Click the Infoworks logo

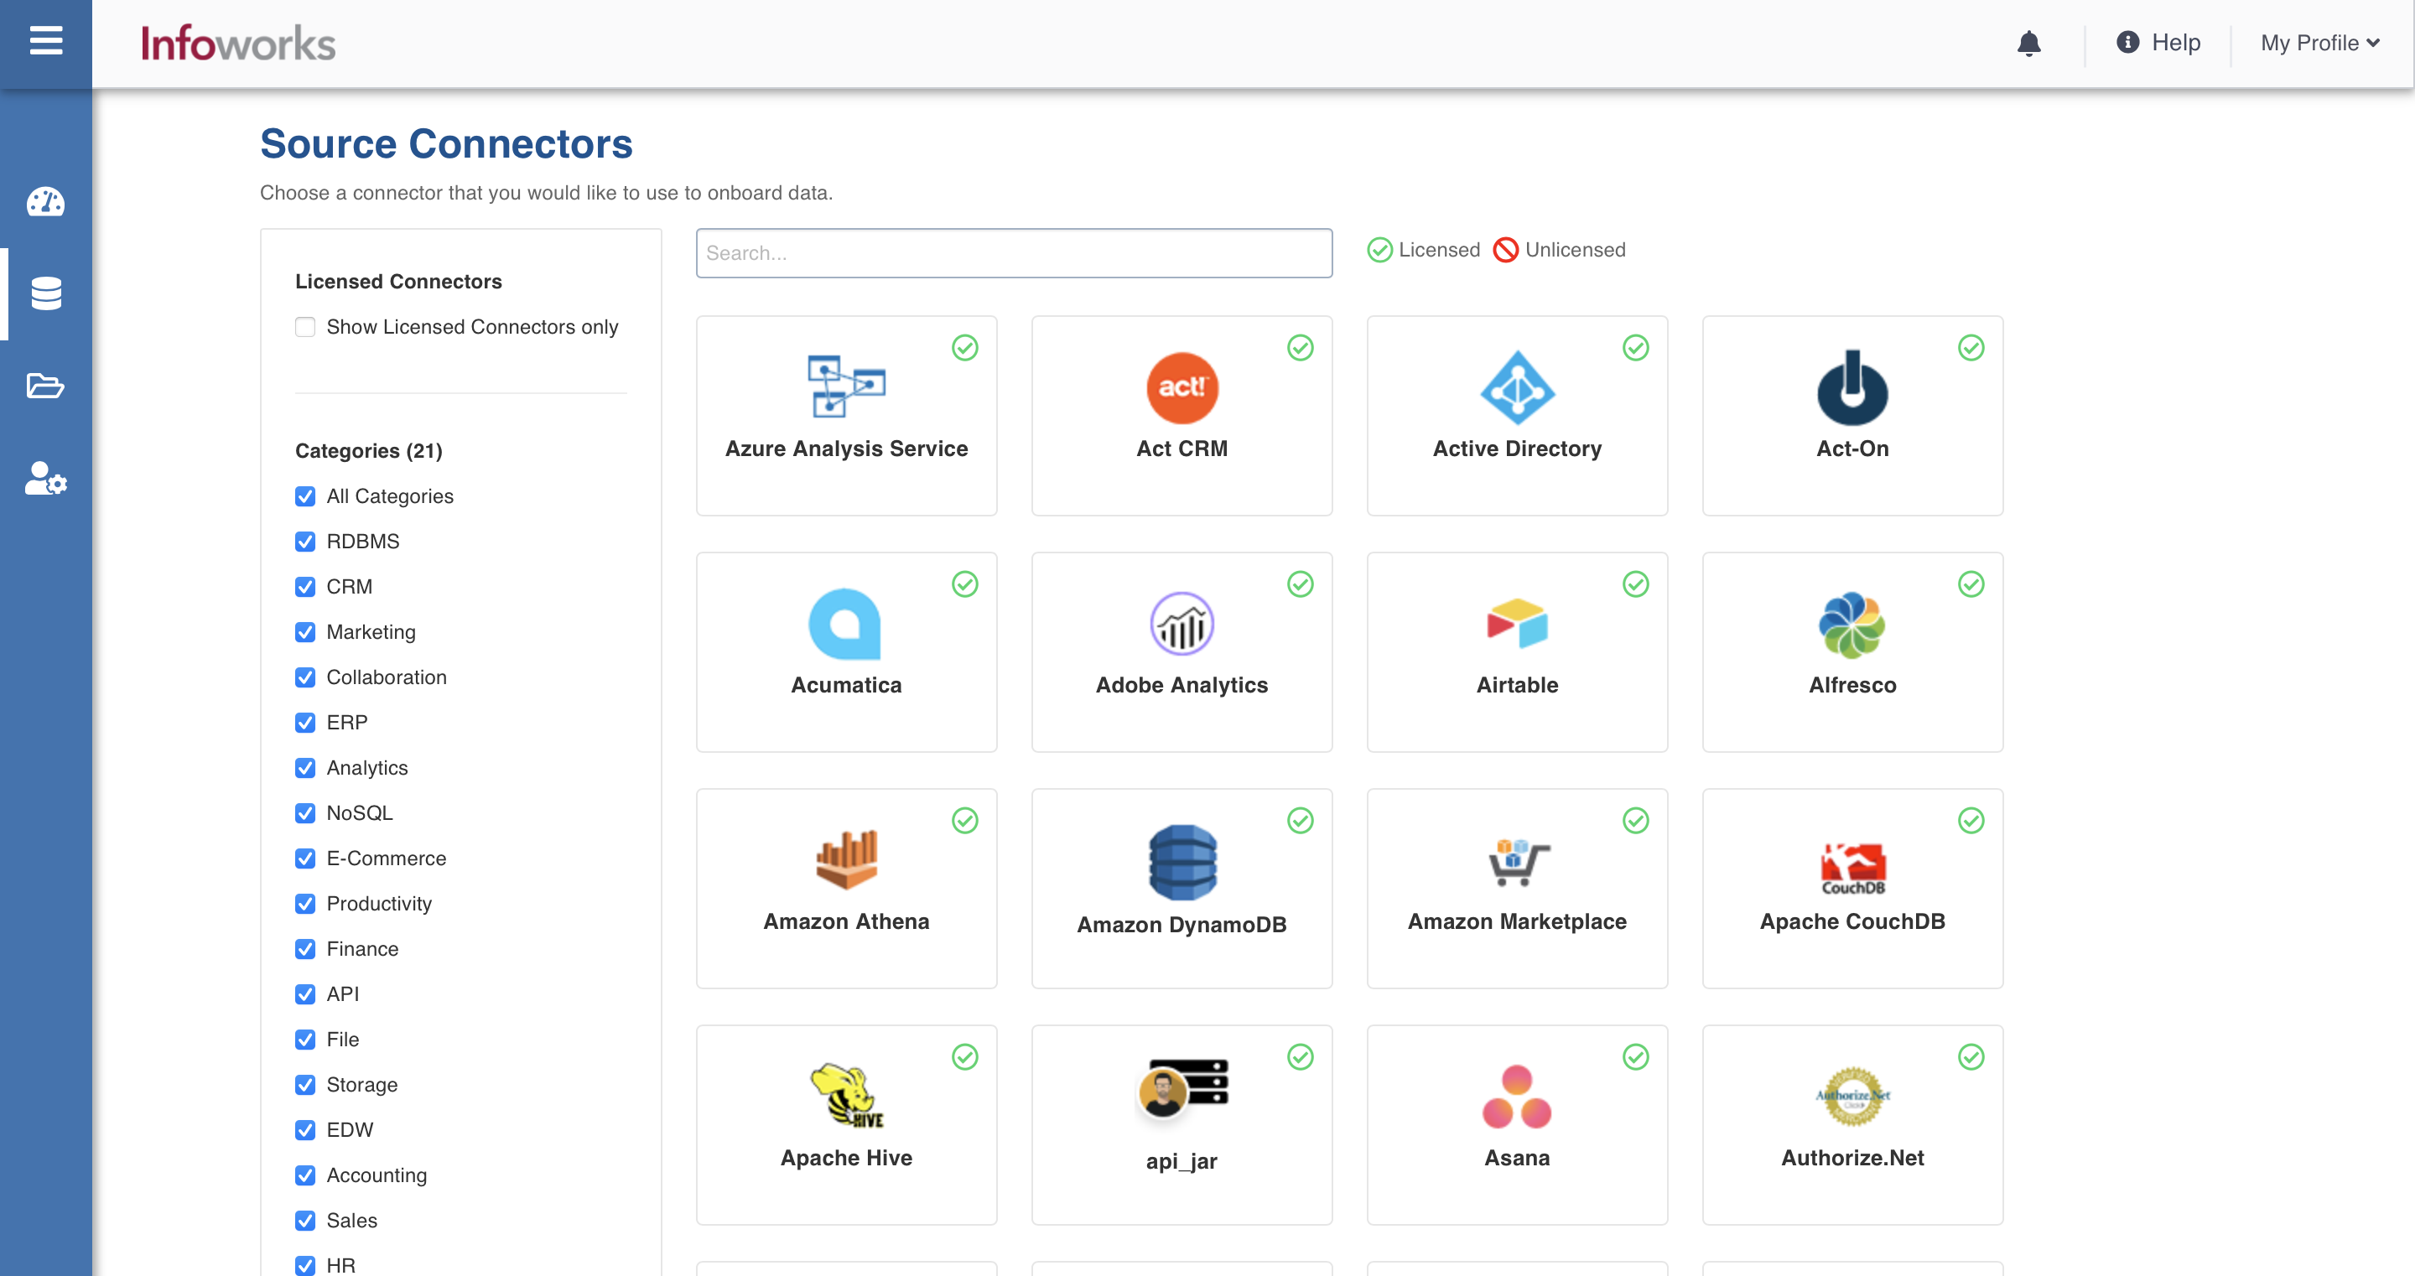point(238,43)
